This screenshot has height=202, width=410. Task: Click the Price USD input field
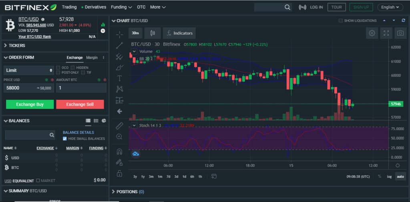tap(29, 88)
